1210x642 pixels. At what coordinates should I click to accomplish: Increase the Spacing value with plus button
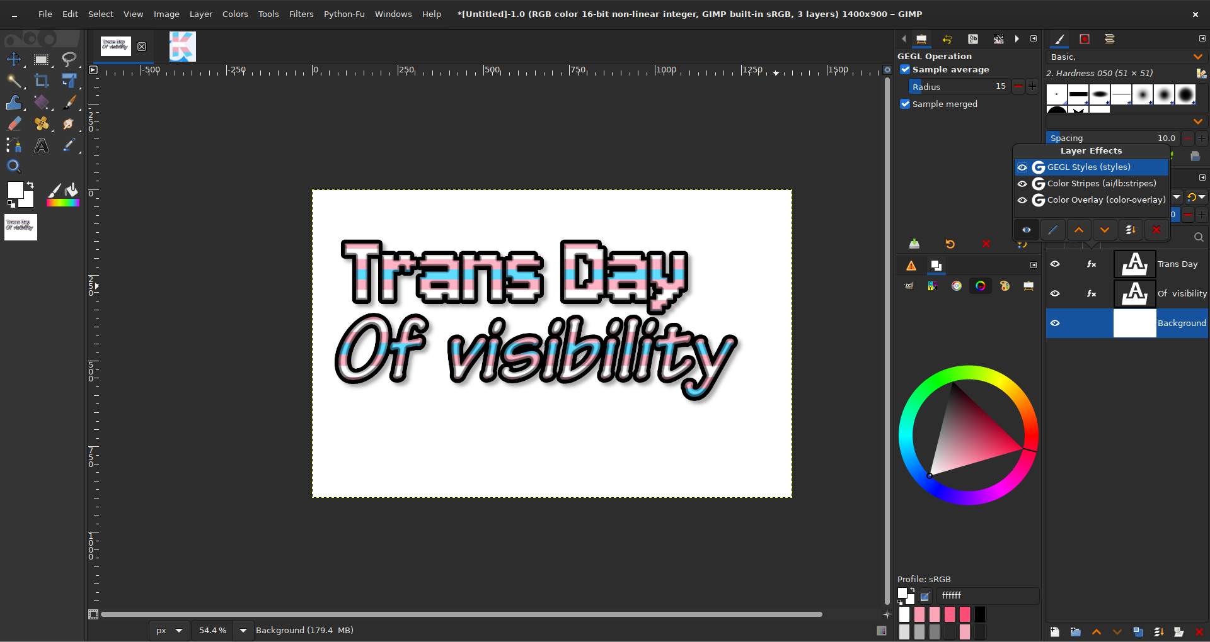coord(1202,138)
